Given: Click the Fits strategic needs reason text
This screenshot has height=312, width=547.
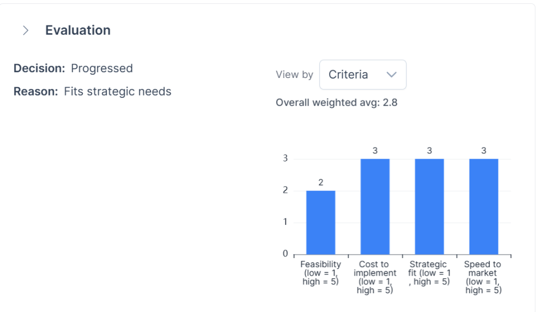Looking at the screenshot, I should [118, 91].
